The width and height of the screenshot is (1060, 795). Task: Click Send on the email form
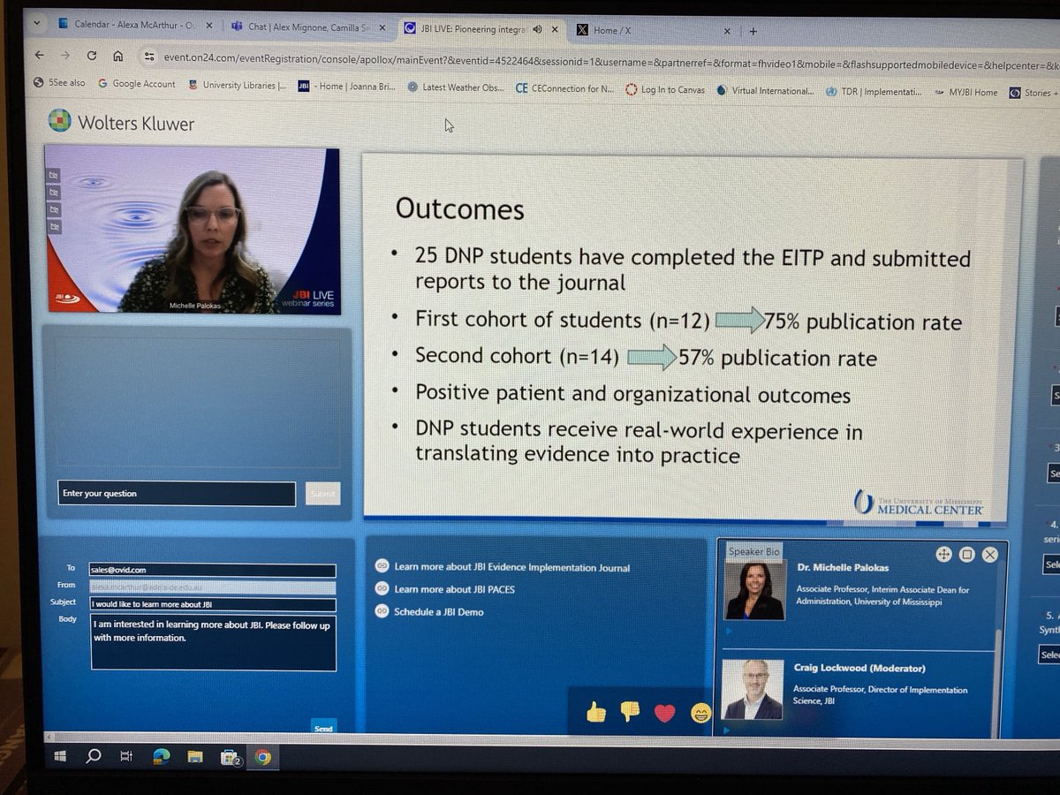(x=323, y=728)
